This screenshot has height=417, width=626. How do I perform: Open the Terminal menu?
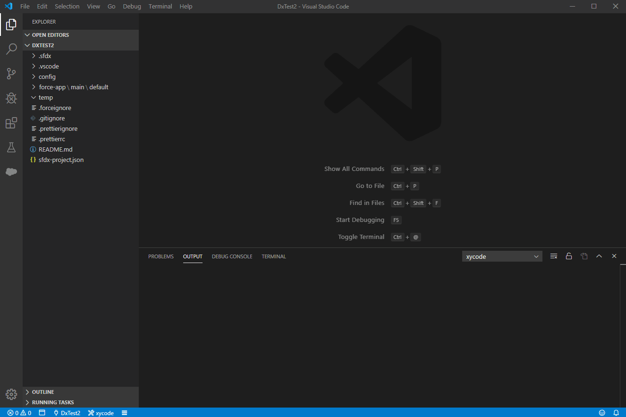click(x=160, y=7)
